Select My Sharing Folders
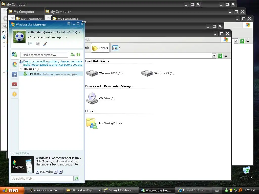The image size is (259, 194). 104,123
